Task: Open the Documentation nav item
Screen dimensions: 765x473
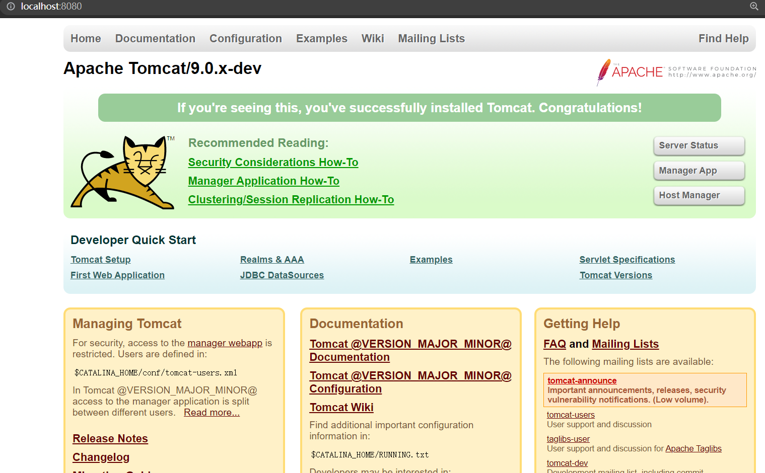Action: [155, 39]
